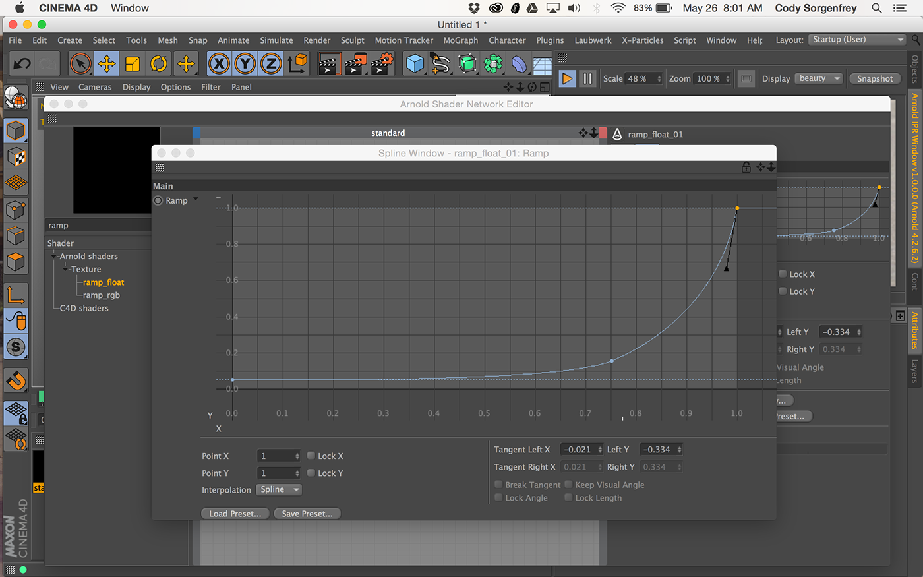This screenshot has width=923, height=577.
Task: Collapse the Arnold shaders tree node
Action: (54, 256)
